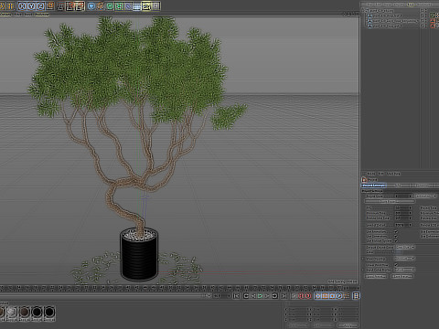This screenshot has width=439, height=329.
Task: Toggle point level animation icon
Action: (x=347, y=296)
